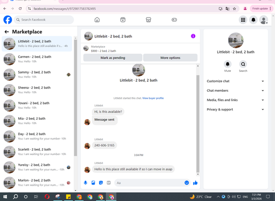Open the sticky notes taskbar app
Viewport: 275px width, 201px height.
(x=68, y=197)
